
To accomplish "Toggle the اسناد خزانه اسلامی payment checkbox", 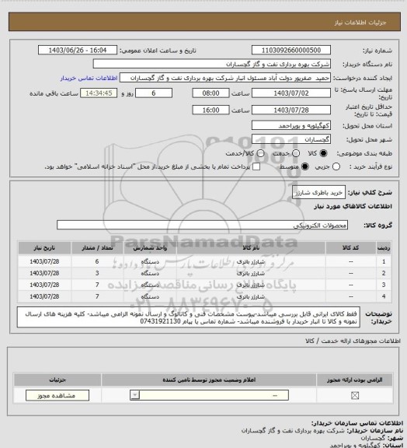I will click(256, 166).
